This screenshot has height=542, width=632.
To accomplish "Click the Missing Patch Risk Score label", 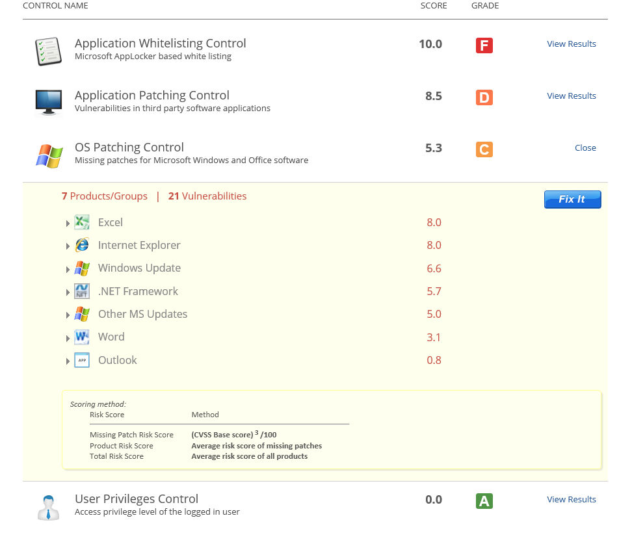I will click(131, 435).
